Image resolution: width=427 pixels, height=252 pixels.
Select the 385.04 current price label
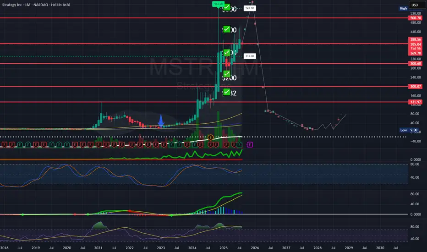click(416, 44)
